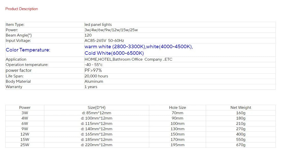
Task: Click the Cold White(6000-6500K) text
Action: tap(114, 53)
